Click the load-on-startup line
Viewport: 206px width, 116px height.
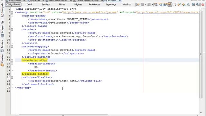click(57, 40)
